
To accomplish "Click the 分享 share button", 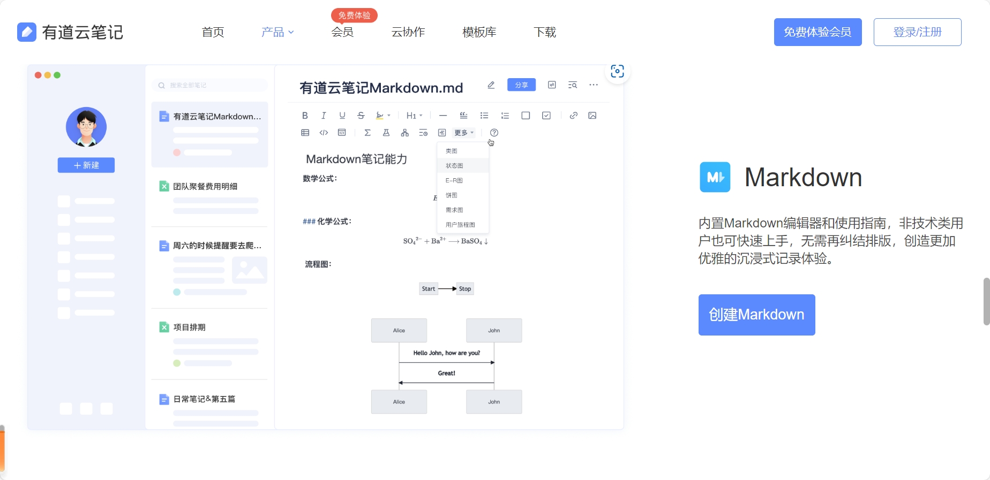I will (522, 85).
